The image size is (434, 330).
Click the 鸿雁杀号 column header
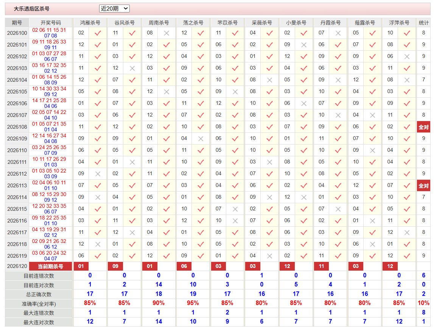[90, 23]
